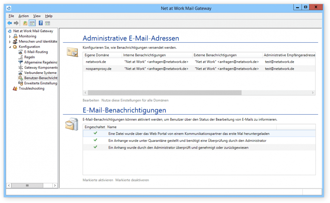Open the Help menu
Screen dimensions: 330x203
click(49, 16)
